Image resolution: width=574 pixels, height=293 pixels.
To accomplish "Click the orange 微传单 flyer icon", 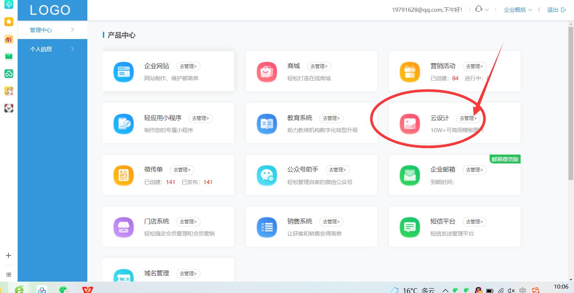I will 123,176.
